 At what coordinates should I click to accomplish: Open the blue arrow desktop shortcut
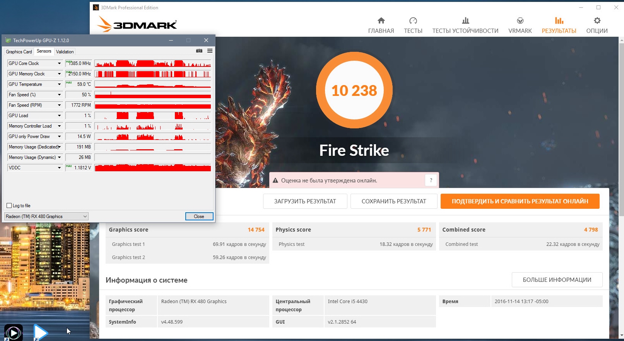pos(40,332)
